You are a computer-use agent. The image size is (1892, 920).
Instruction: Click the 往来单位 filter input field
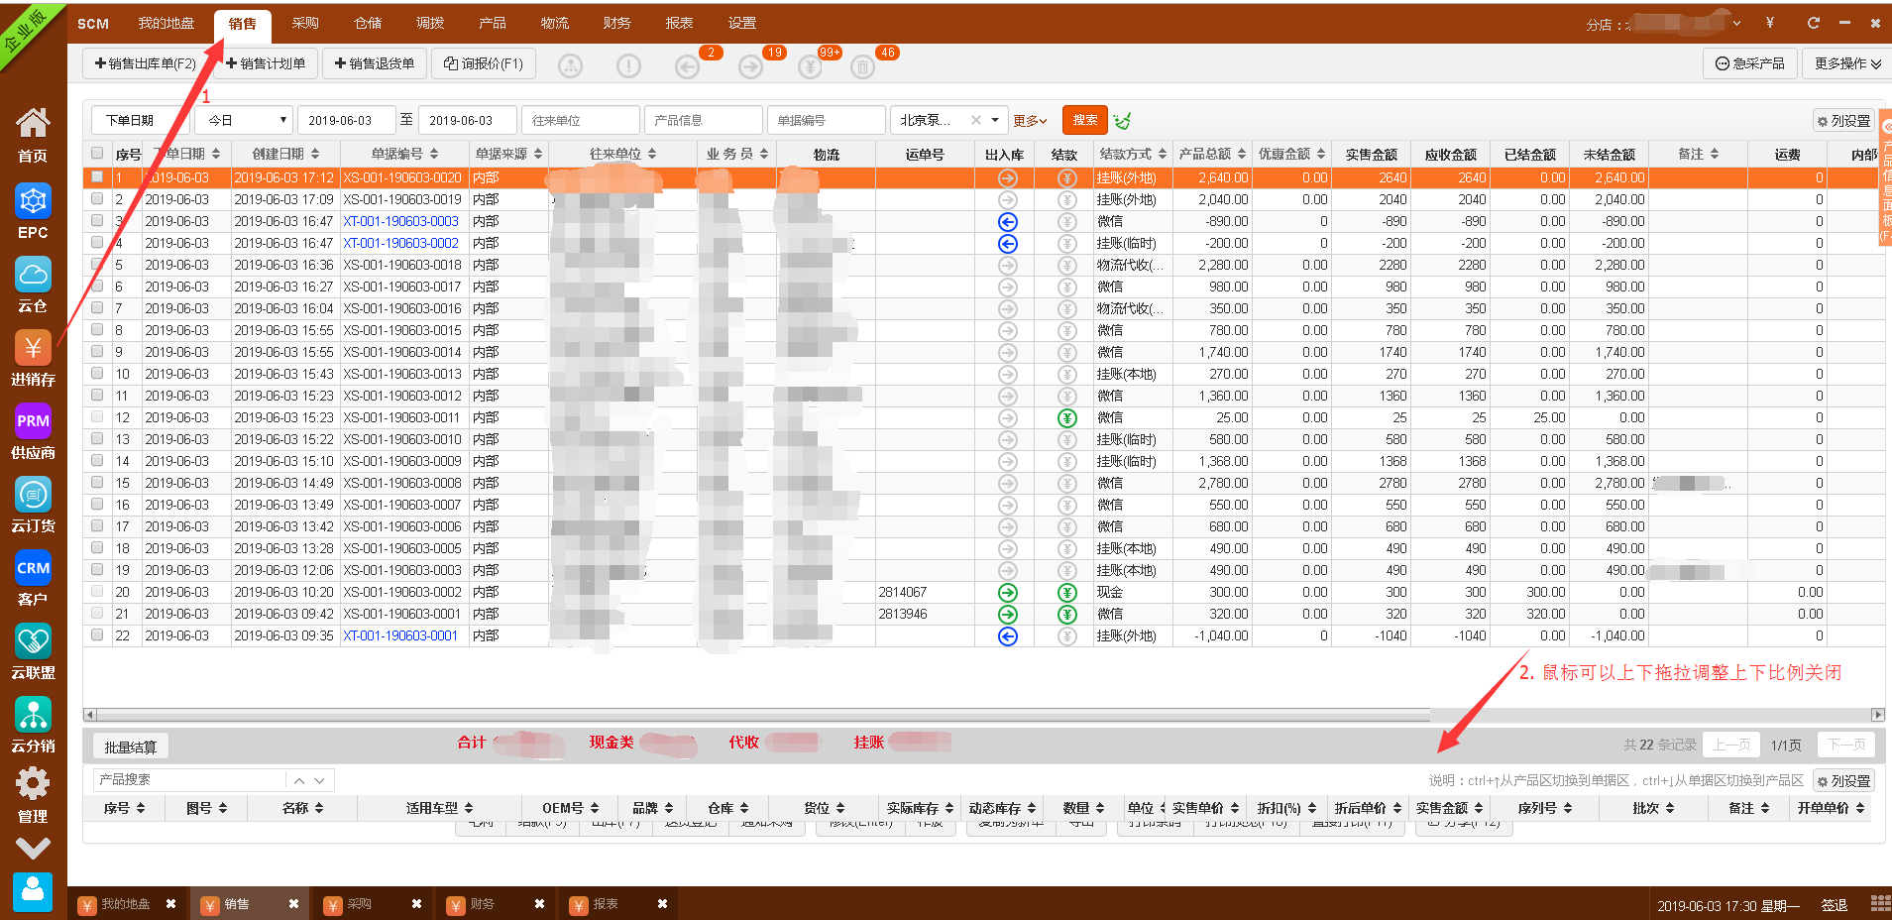(581, 120)
